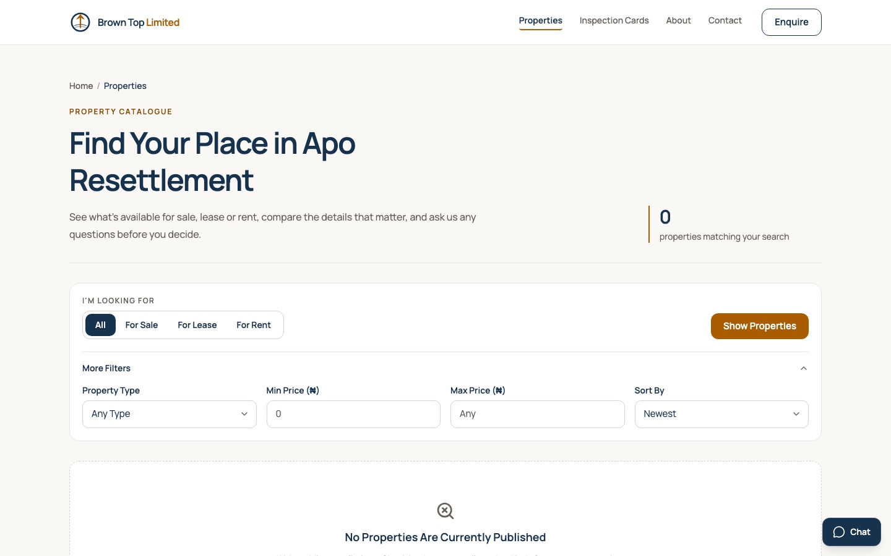
Task: Open the Sort By Newest dropdown
Action: click(x=721, y=414)
